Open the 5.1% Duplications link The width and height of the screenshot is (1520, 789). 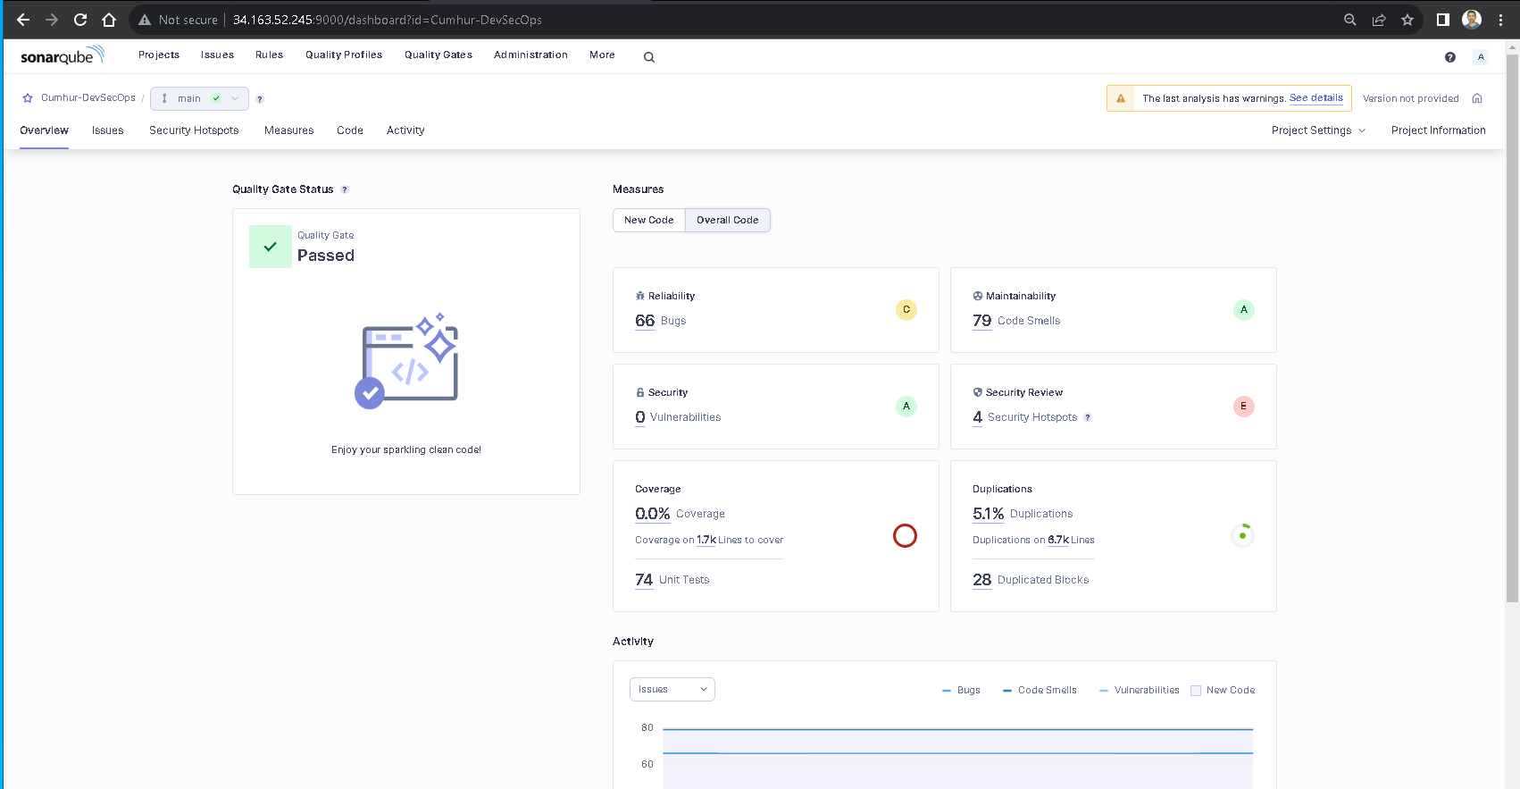click(x=988, y=514)
